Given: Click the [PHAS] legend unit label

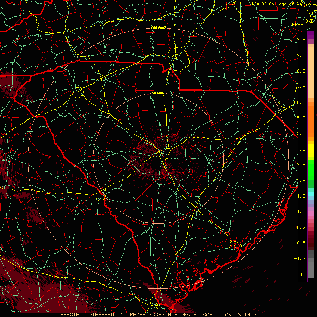Looking at the screenshot, I should click(x=298, y=24).
